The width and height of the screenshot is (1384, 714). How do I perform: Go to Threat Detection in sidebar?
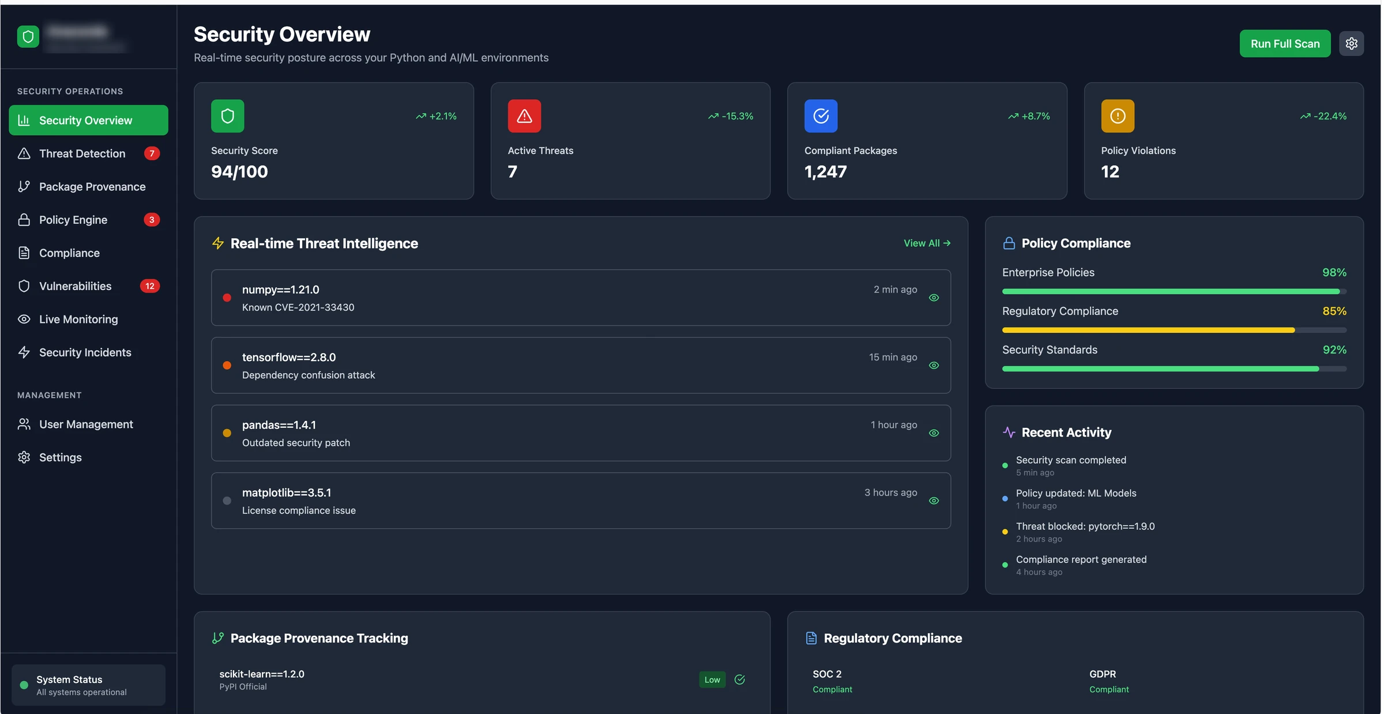click(x=88, y=153)
